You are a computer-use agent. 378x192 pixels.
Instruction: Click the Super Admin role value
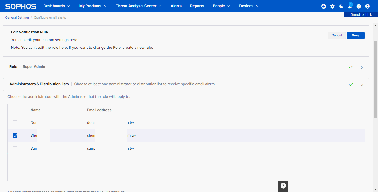(34, 67)
